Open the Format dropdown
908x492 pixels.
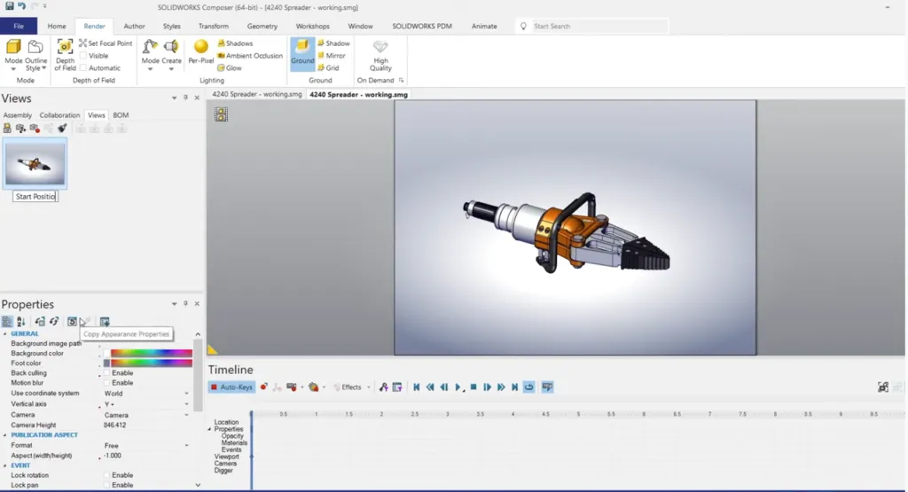coord(186,446)
